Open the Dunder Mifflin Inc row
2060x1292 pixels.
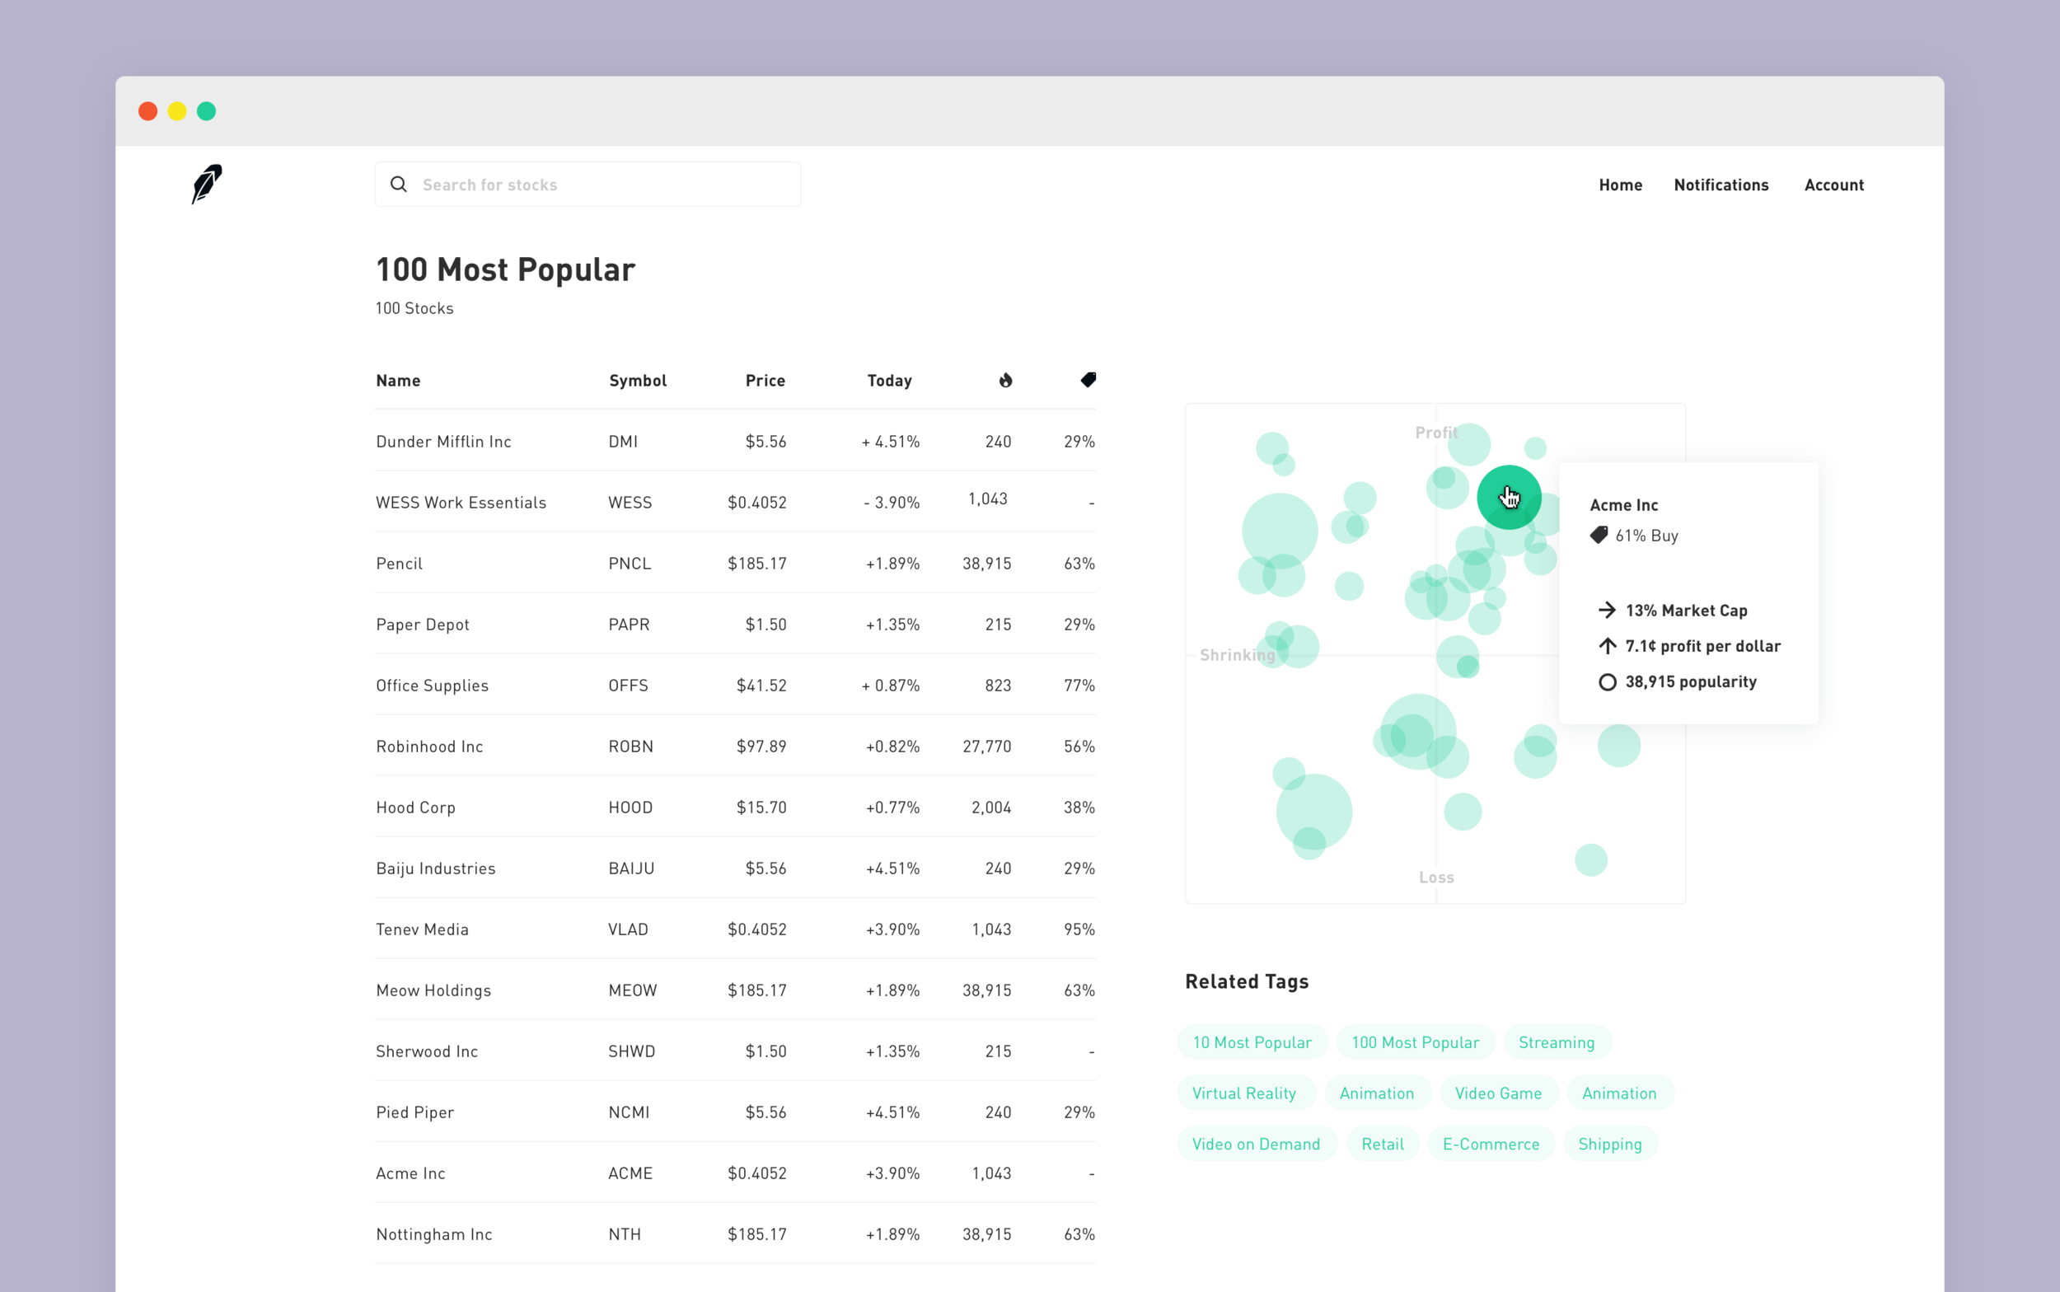(443, 442)
